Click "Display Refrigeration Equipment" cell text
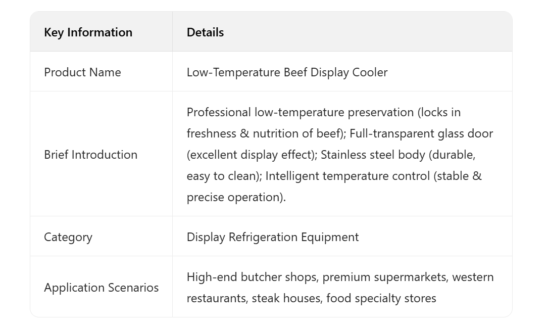Image resolution: width=548 pixels, height=326 pixels. [x=273, y=237]
